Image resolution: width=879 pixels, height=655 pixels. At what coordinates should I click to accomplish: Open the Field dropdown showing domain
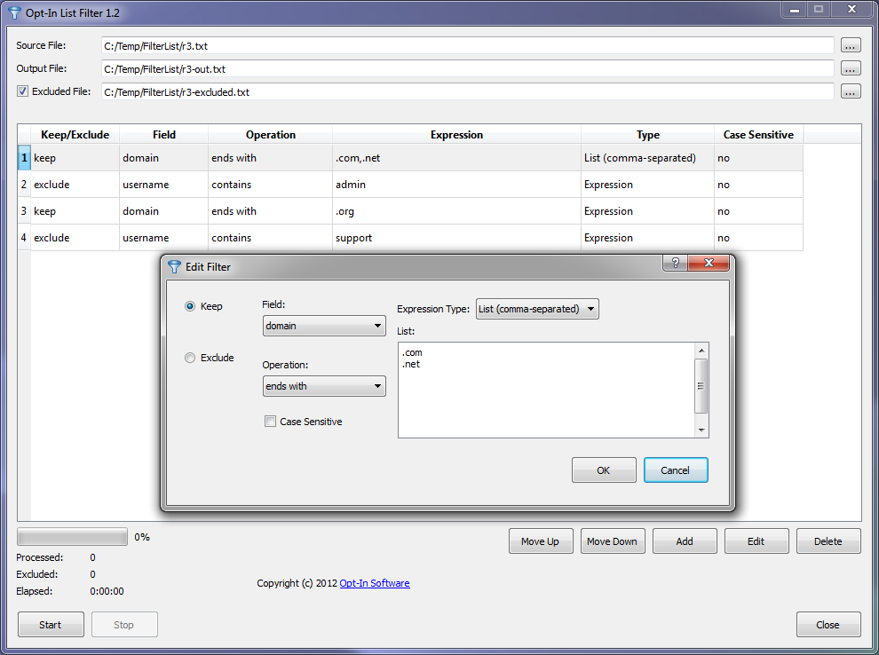324,326
